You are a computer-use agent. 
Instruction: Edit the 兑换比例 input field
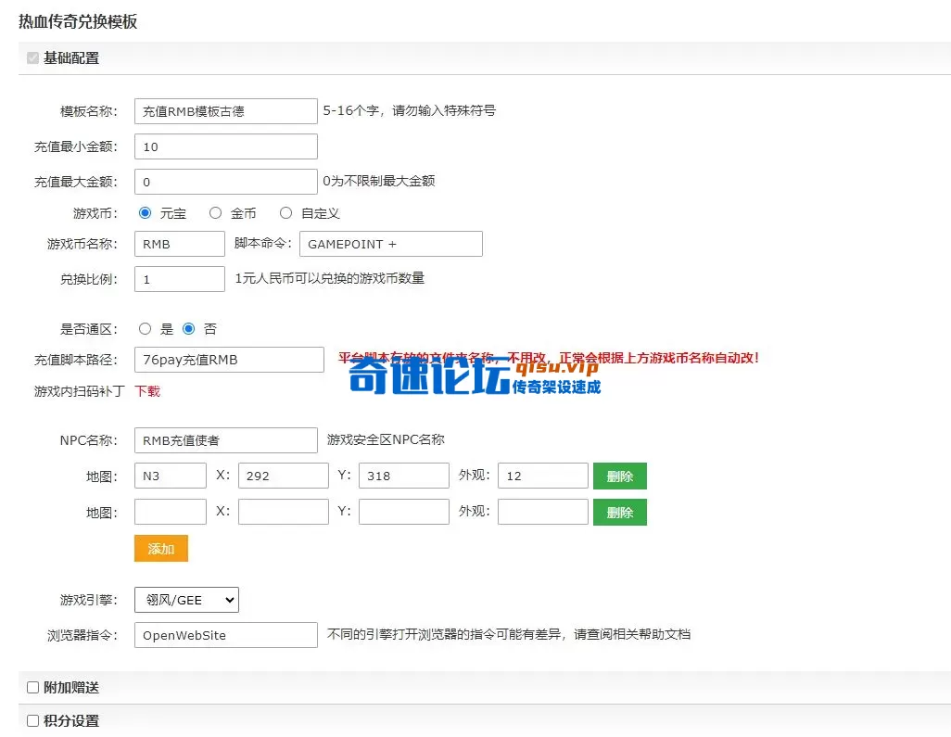179,279
